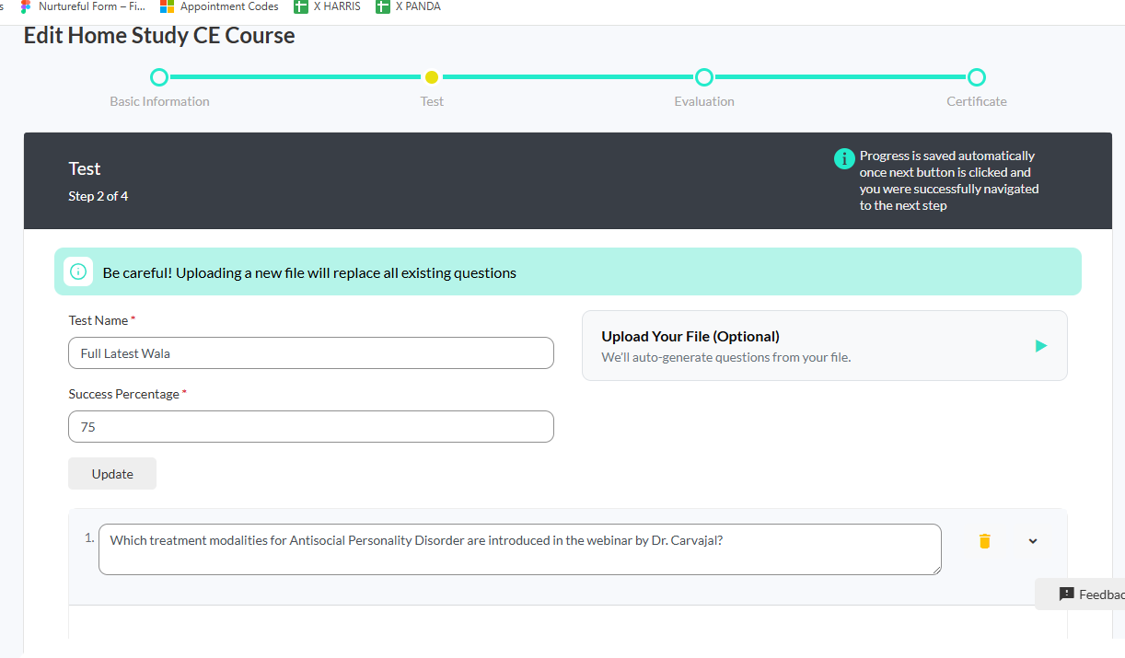Viewport: 1125px width, 658px height.
Task: Expand question 1 with chevron arrow
Action: click(x=1032, y=541)
